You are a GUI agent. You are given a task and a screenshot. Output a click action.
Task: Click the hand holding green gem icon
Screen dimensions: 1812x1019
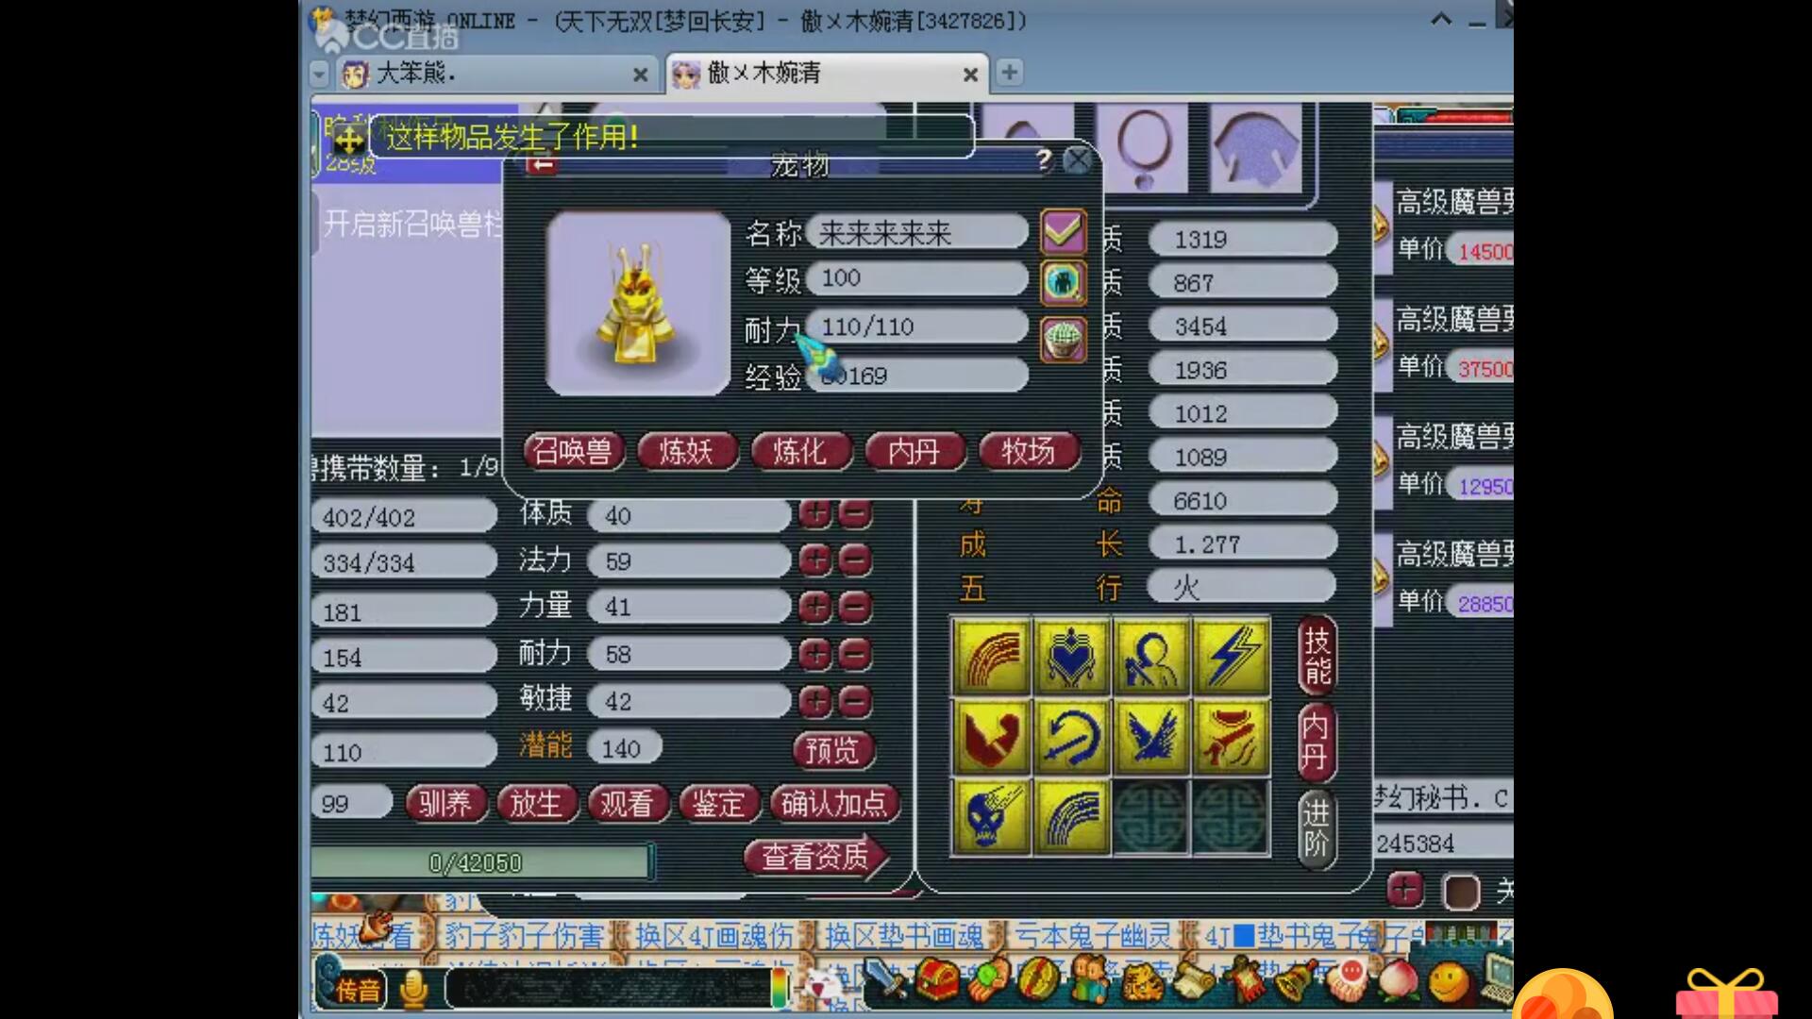988,981
